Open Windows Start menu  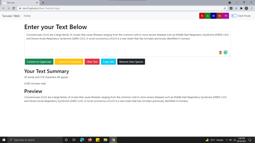4,140
